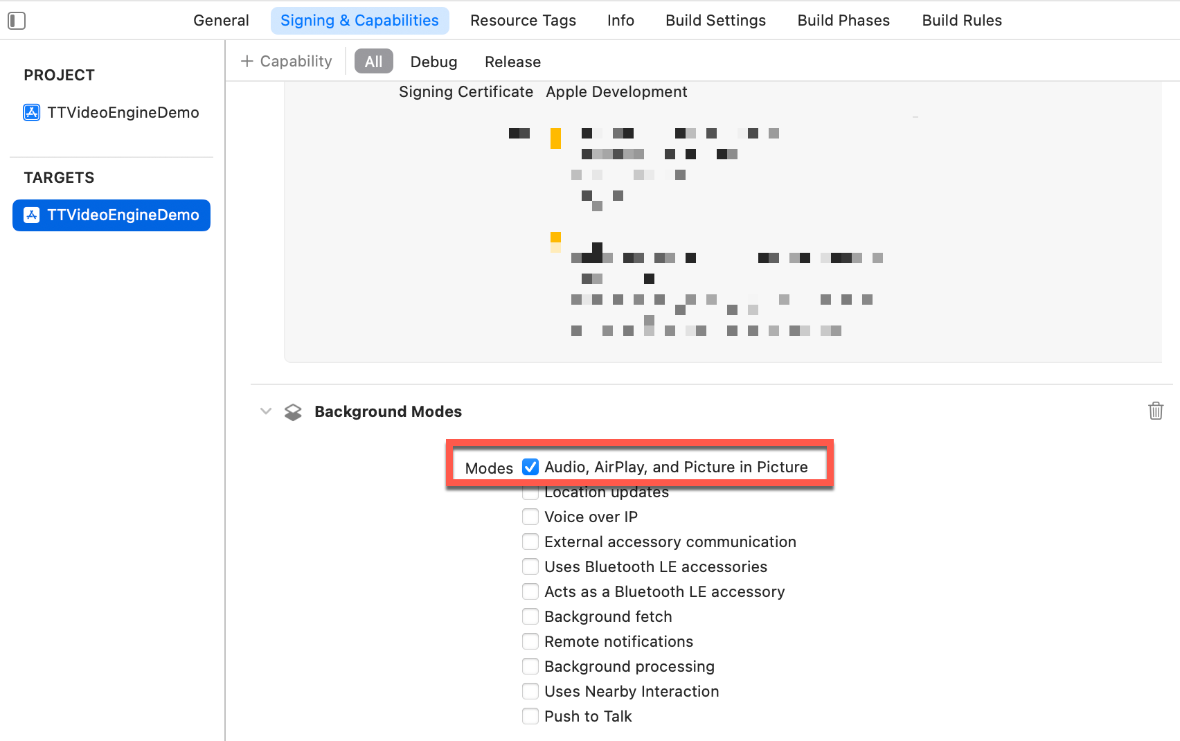1180x741 pixels.
Task: Delete Background Modes with trash icon
Action: point(1156,411)
